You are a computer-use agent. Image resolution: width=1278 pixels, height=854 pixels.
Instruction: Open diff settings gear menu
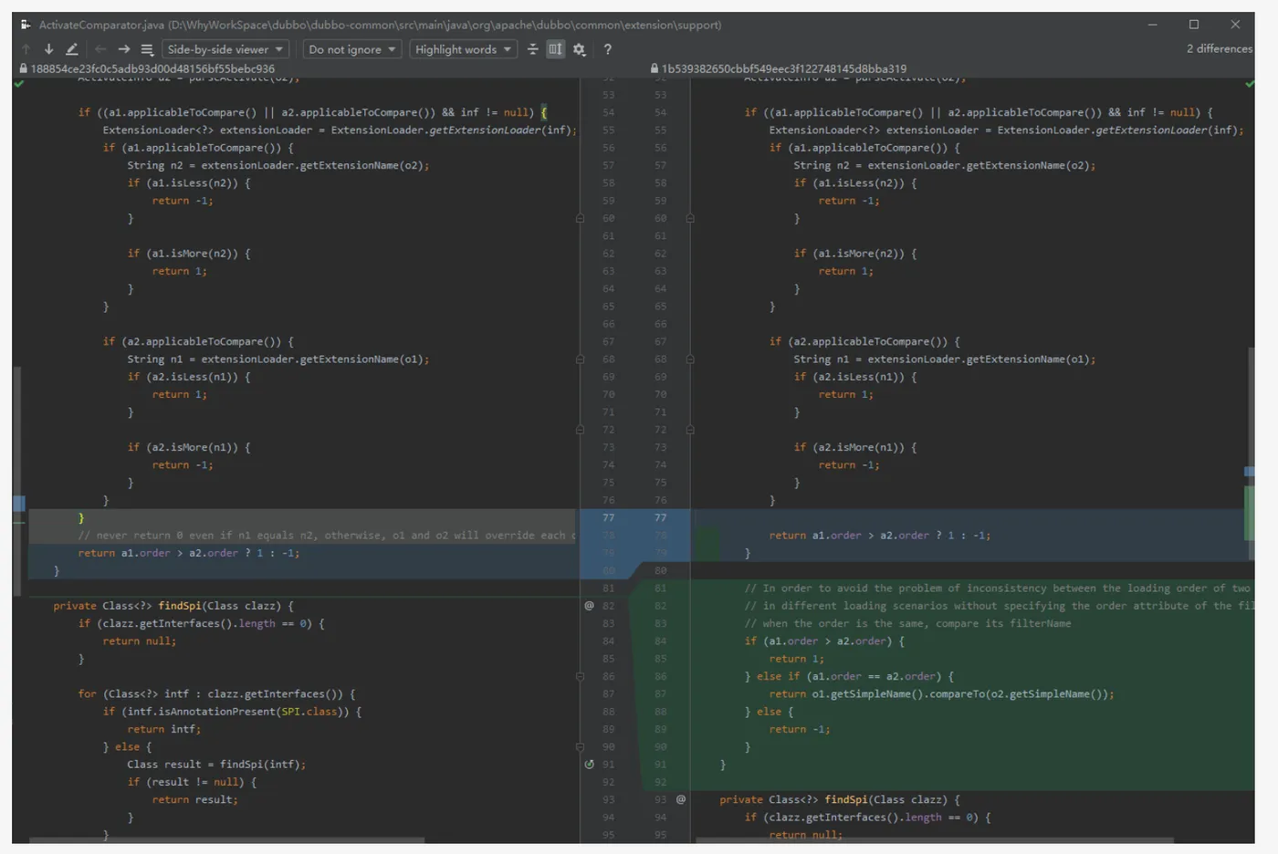[x=580, y=49]
